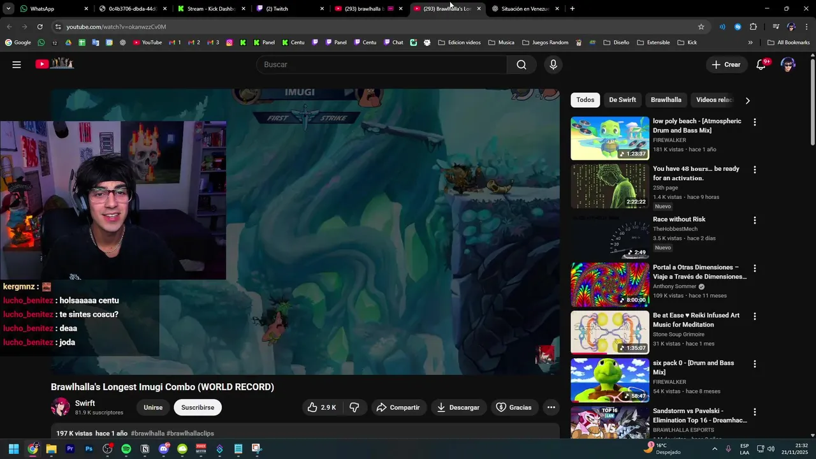Image resolution: width=816 pixels, height=459 pixels.
Task: Click the YouTube logo home link
Action: 55,64
